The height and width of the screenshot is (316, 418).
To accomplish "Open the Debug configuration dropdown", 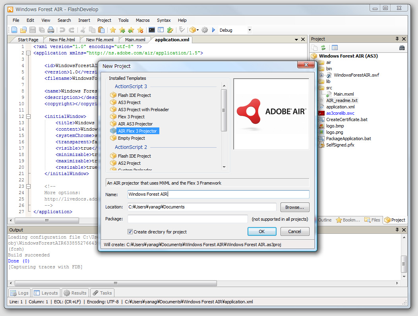I will (250, 30).
